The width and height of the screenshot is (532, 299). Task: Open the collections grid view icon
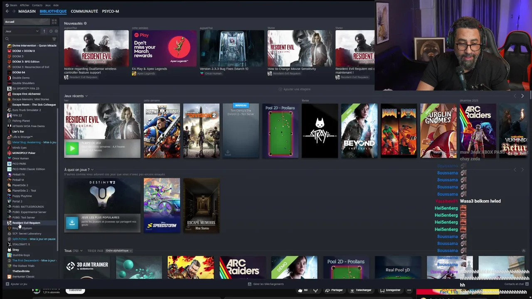click(x=54, y=22)
